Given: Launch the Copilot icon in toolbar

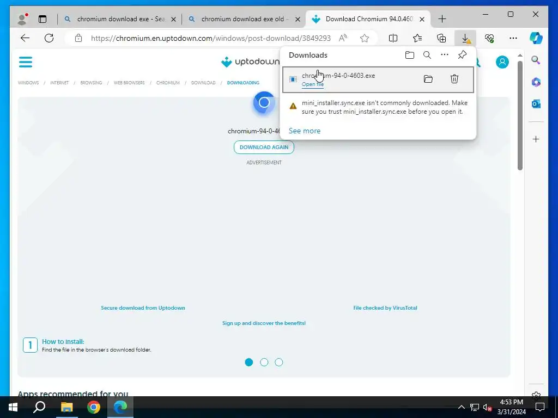Looking at the screenshot, I should coord(536,38).
